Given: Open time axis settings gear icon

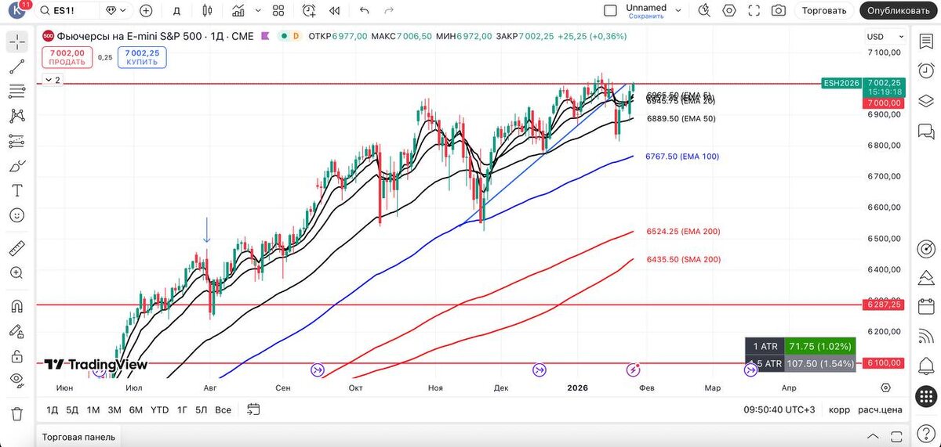Looking at the screenshot, I should click(x=886, y=388).
